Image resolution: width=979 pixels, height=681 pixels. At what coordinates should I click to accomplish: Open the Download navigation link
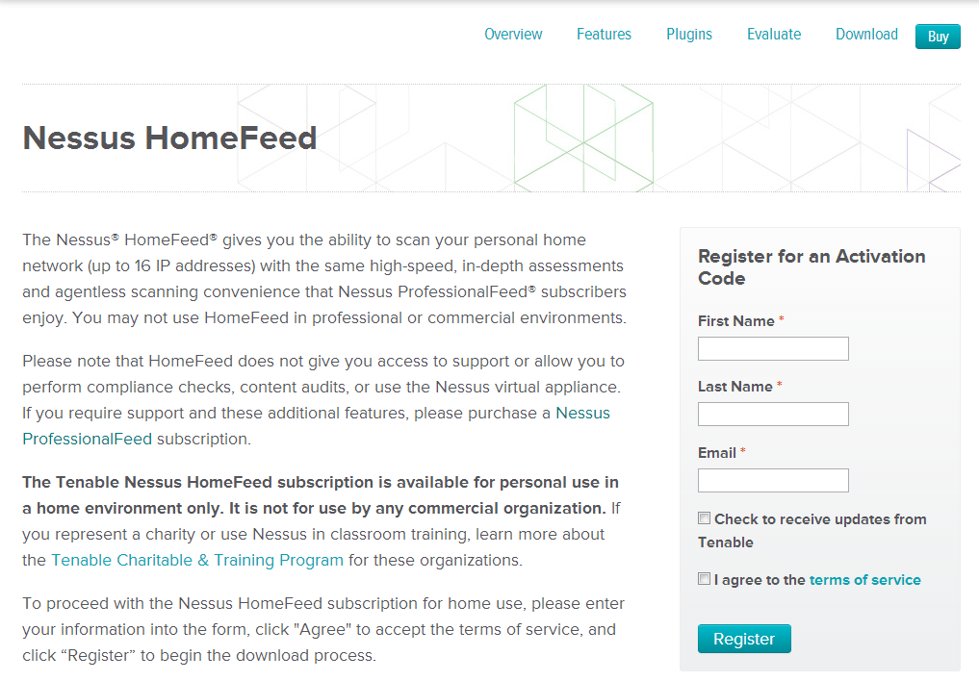[x=866, y=35]
